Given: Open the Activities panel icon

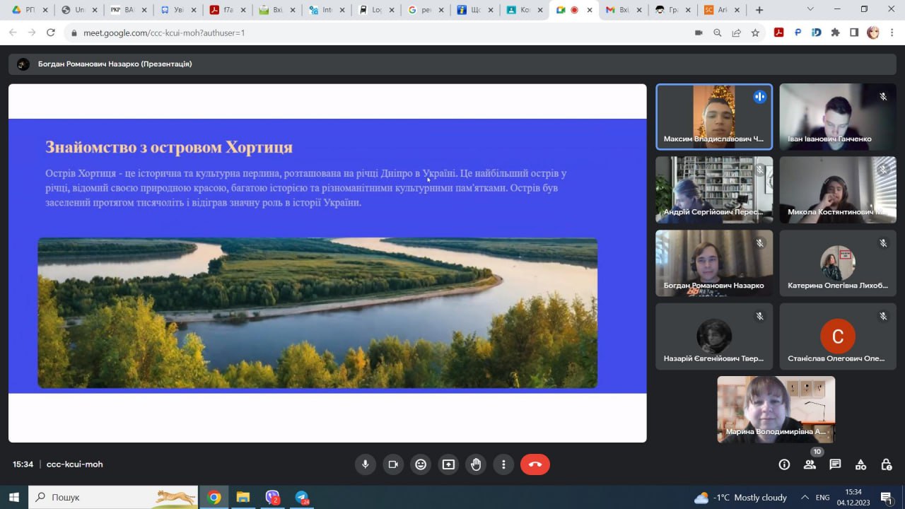Looking at the screenshot, I should pos(860,464).
